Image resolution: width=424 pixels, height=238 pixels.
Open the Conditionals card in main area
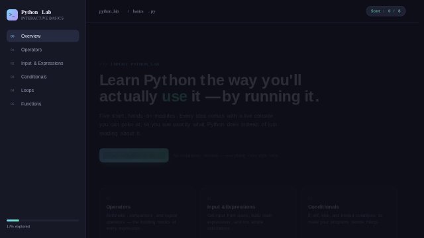(x=349, y=213)
